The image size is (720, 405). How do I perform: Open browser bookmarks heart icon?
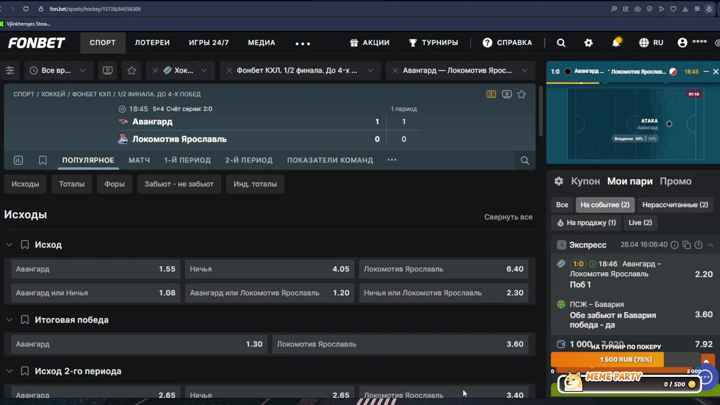[x=673, y=9]
